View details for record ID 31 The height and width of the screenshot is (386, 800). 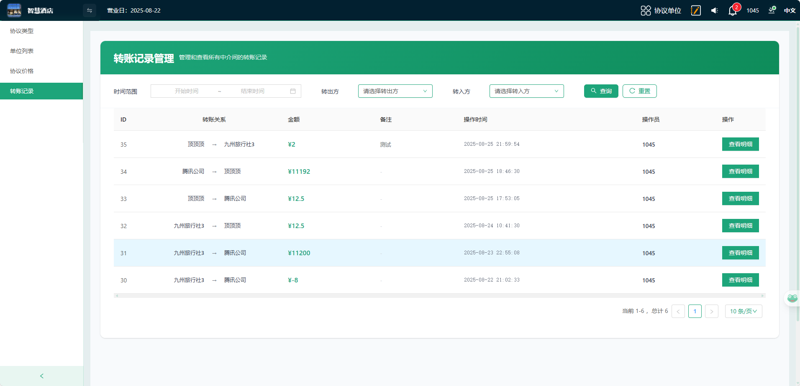740,253
